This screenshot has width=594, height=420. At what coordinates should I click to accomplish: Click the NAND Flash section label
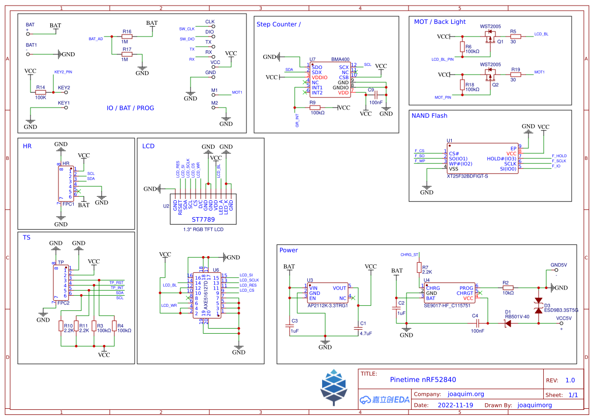(x=429, y=116)
